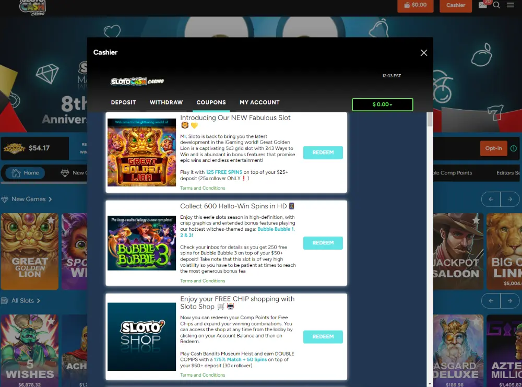
Task: Select the Home tab in lobby navigation
Action: click(x=25, y=173)
